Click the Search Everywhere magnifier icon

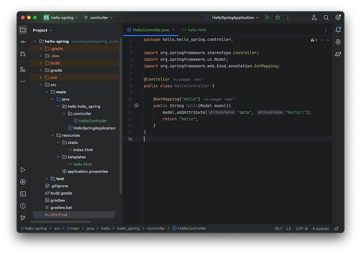(326, 18)
